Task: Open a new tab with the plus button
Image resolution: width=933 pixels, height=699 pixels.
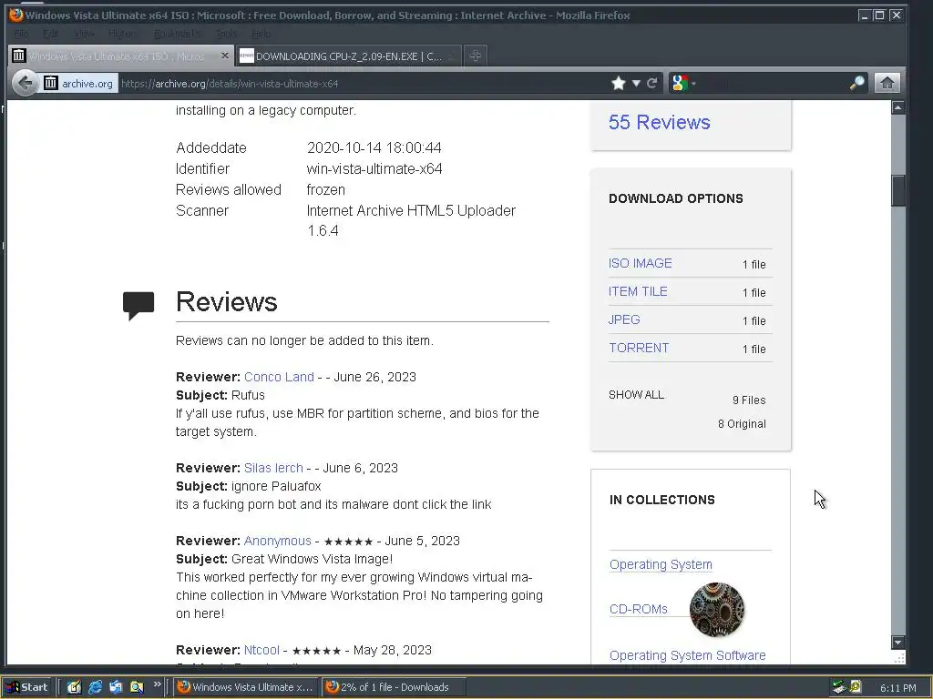Action: pyautogui.click(x=475, y=56)
